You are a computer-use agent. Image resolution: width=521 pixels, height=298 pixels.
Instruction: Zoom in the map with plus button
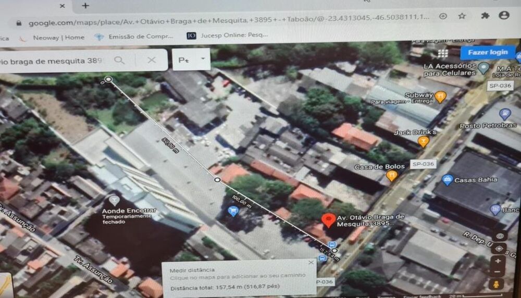[x=498, y=261]
